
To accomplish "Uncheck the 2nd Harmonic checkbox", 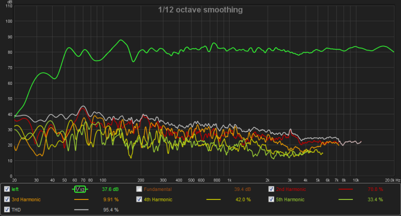I will tap(271, 189).
